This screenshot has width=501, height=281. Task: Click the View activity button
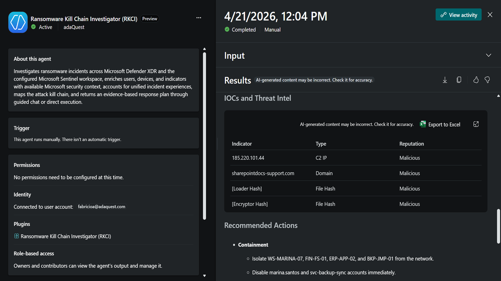(459, 15)
